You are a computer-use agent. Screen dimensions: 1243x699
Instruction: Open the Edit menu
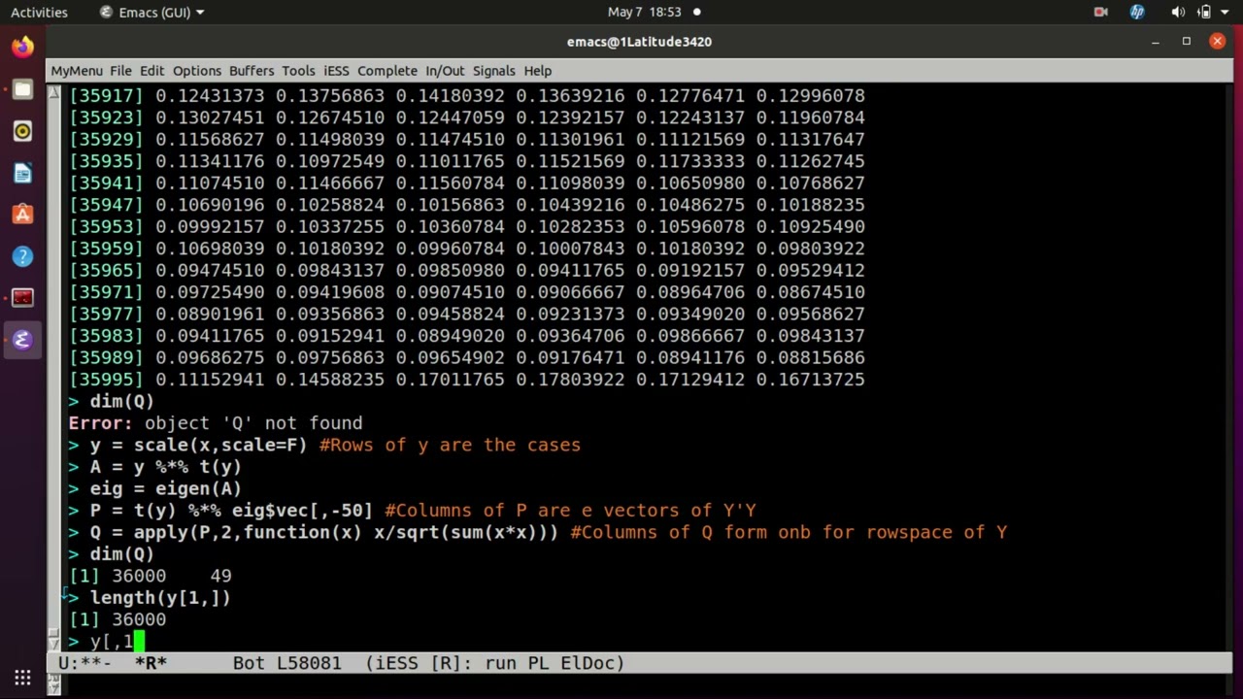pos(151,71)
